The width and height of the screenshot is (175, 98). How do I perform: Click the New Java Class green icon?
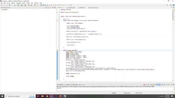(31, 5)
